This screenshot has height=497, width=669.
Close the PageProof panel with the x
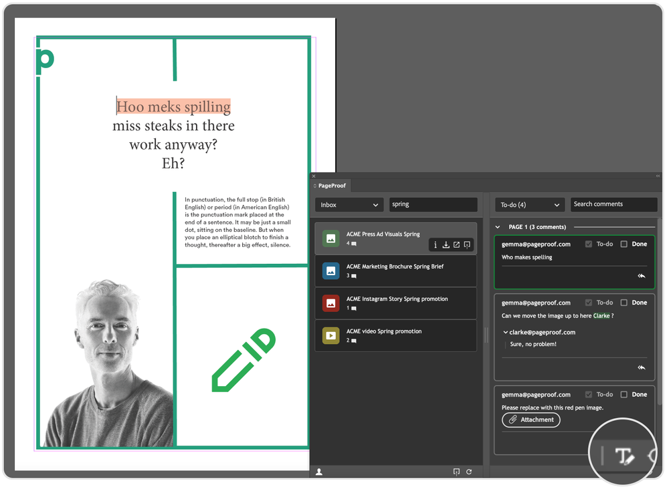click(314, 176)
